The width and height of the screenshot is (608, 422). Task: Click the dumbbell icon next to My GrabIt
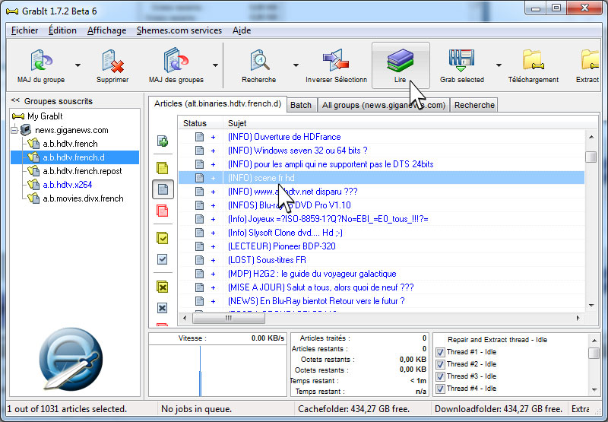pos(18,116)
